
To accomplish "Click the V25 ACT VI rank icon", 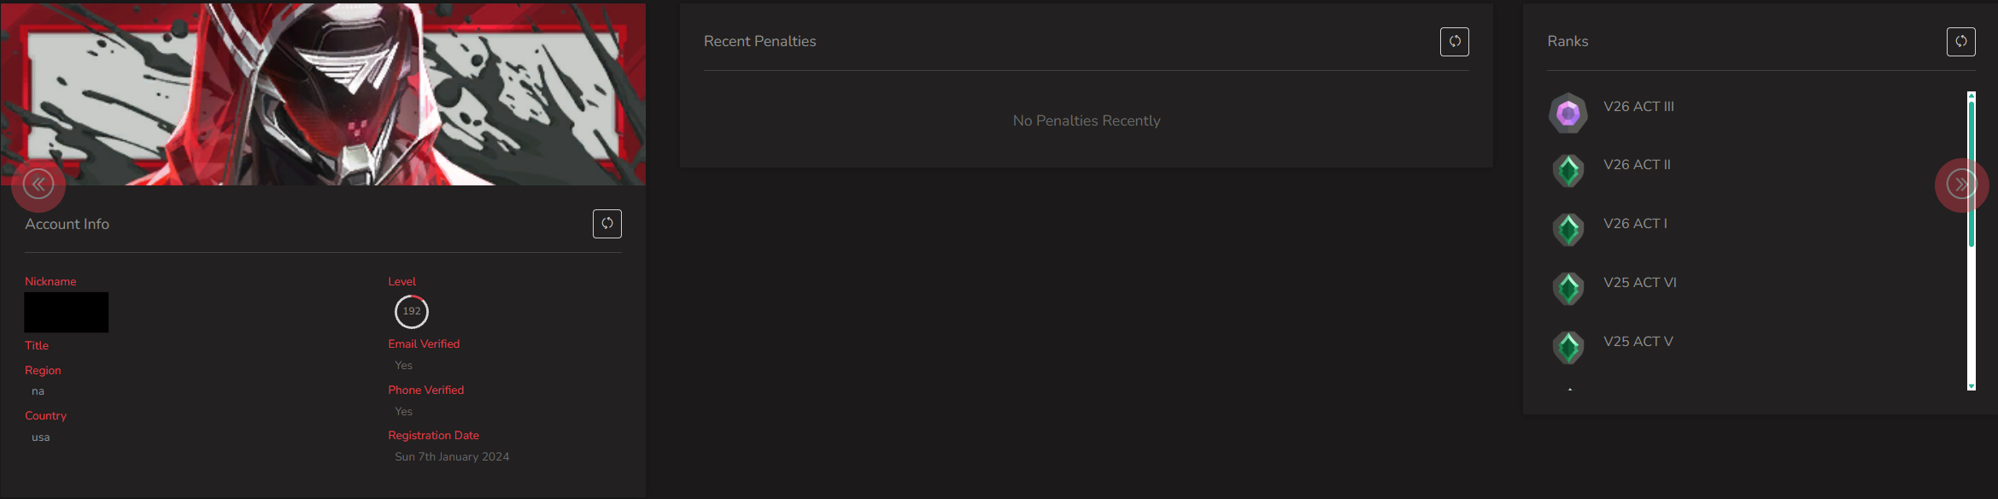I will coord(1568,289).
